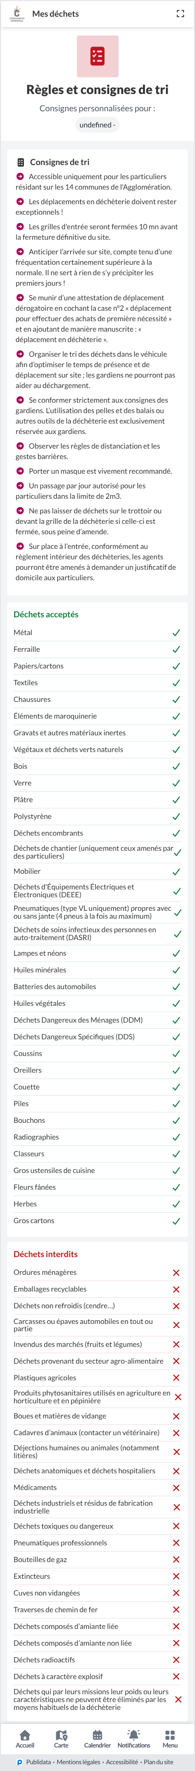Open the Plan du site link

(159, 1762)
